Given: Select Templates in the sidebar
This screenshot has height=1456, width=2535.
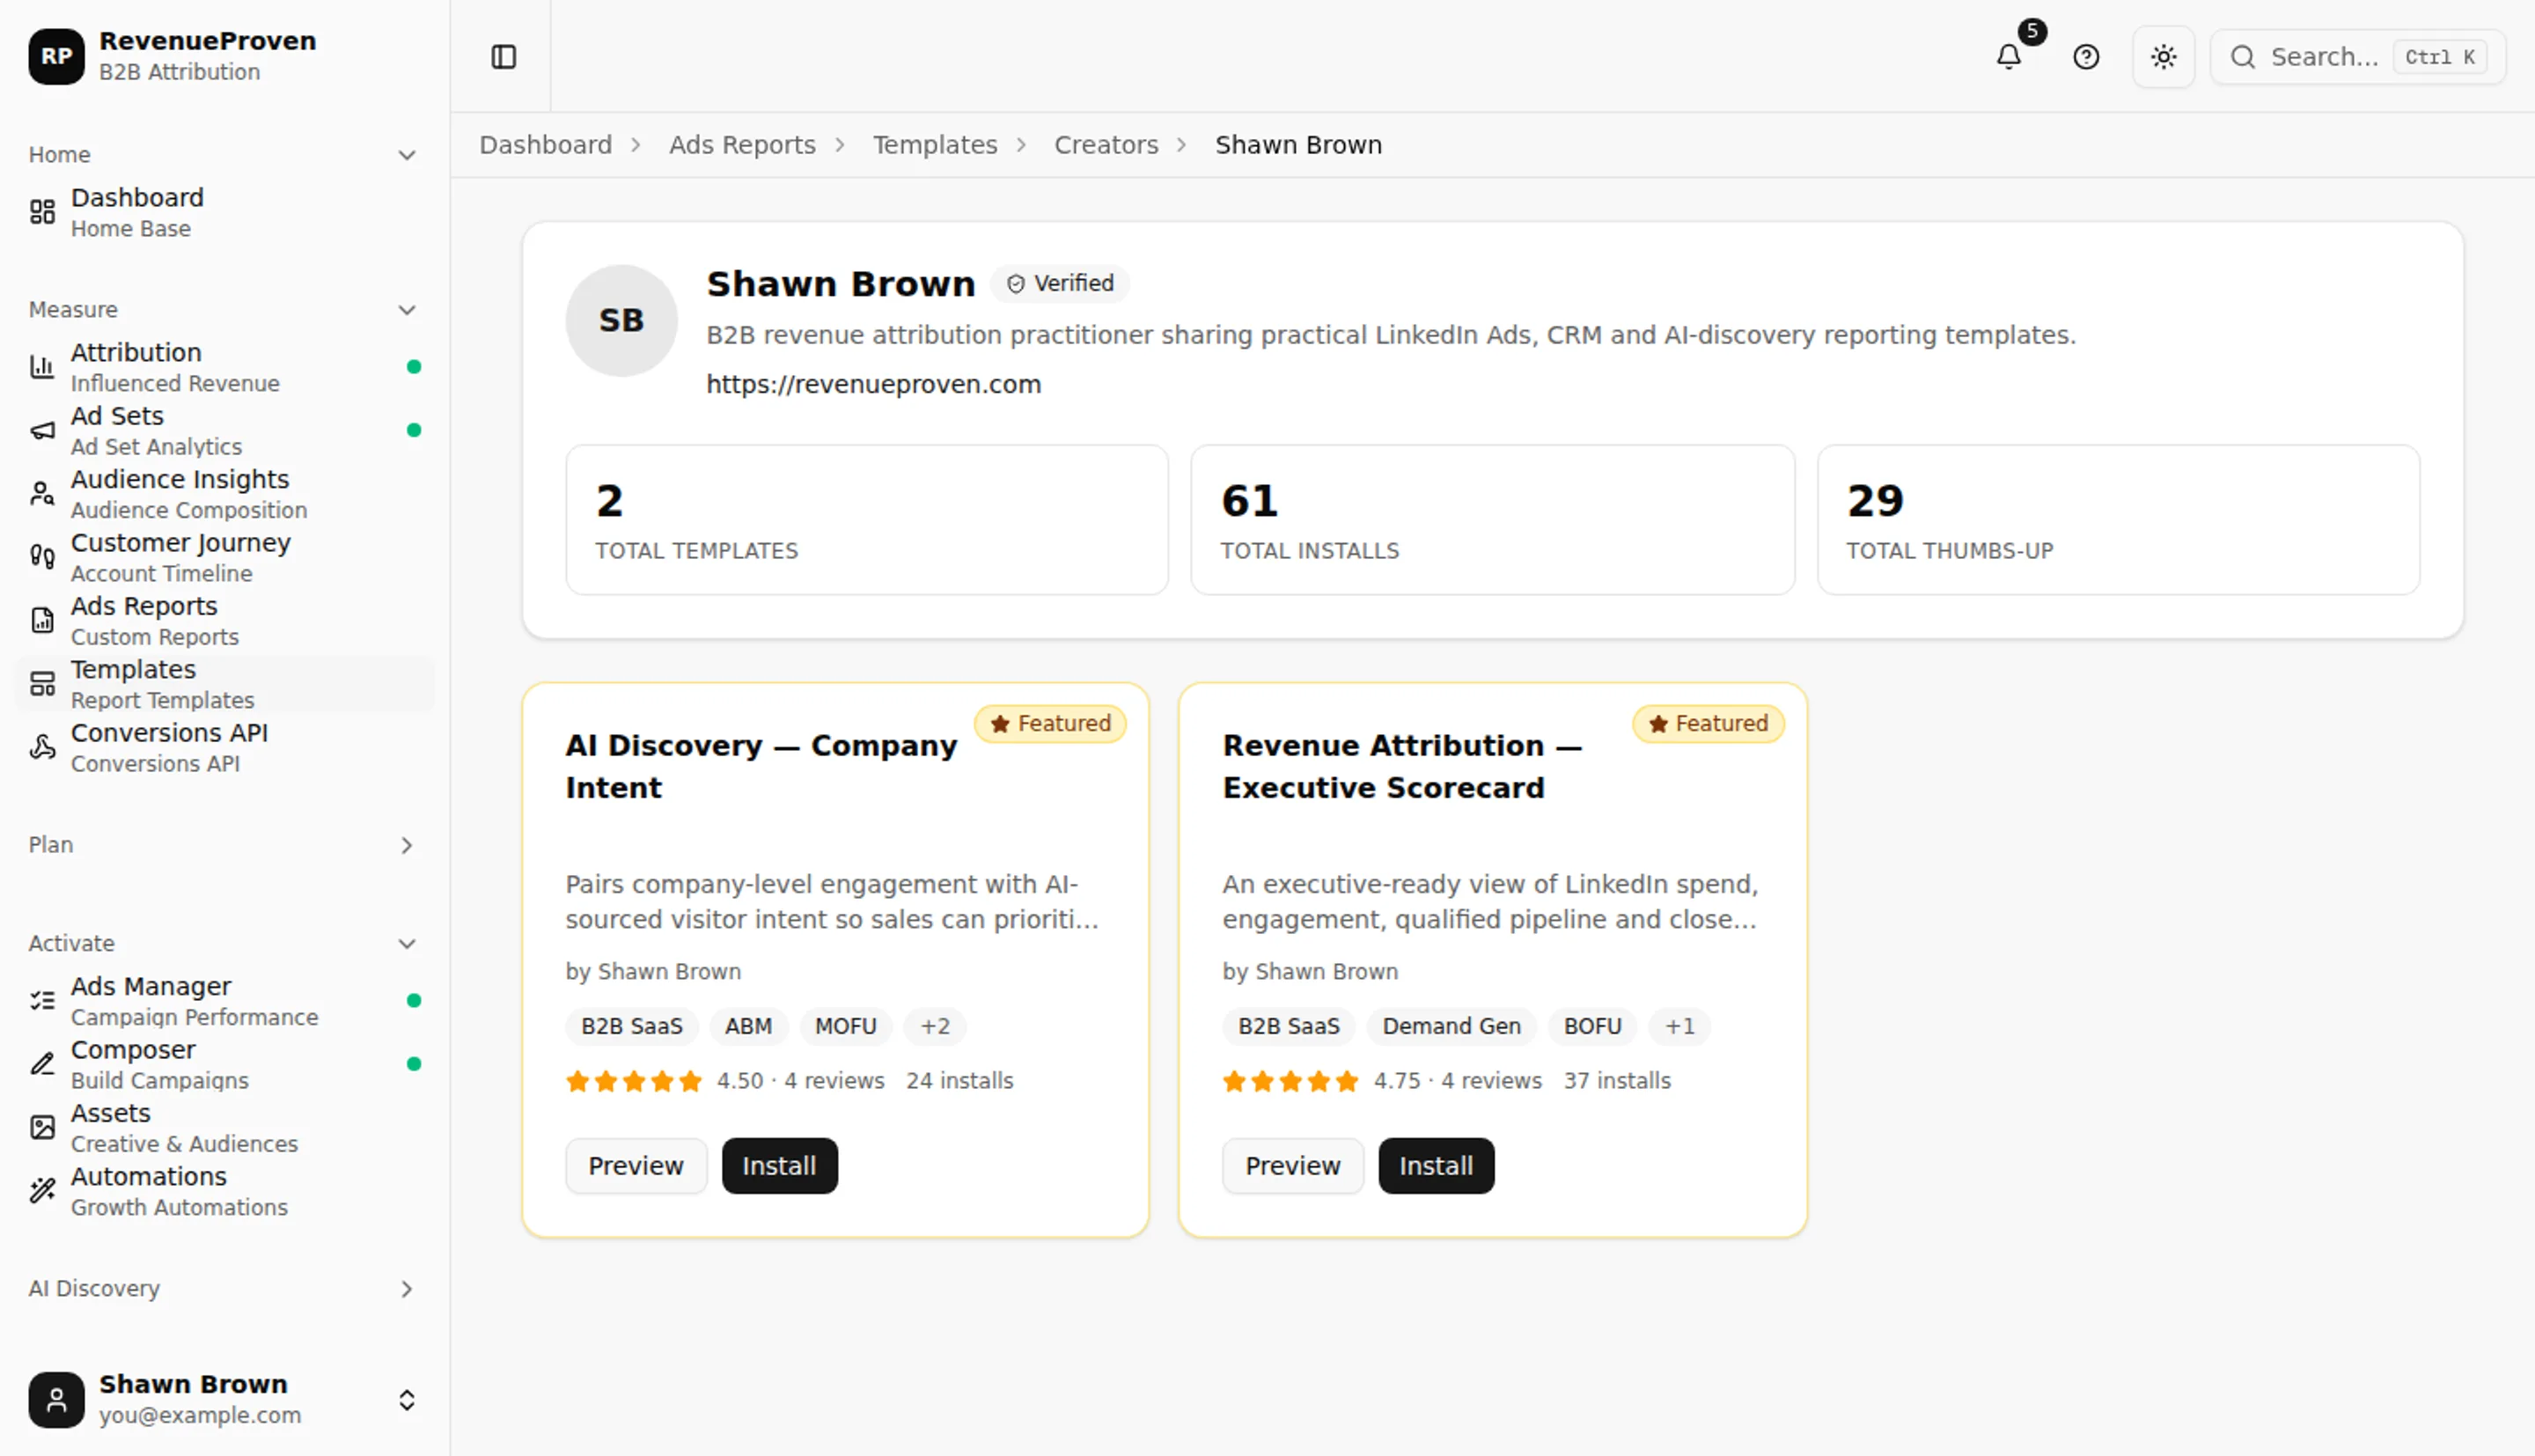Looking at the screenshot, I should [224, 684].
